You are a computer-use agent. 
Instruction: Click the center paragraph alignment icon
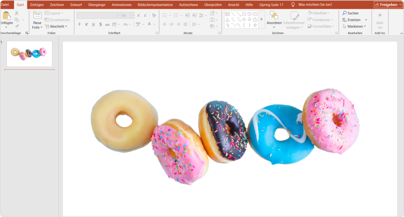[172, 24]
